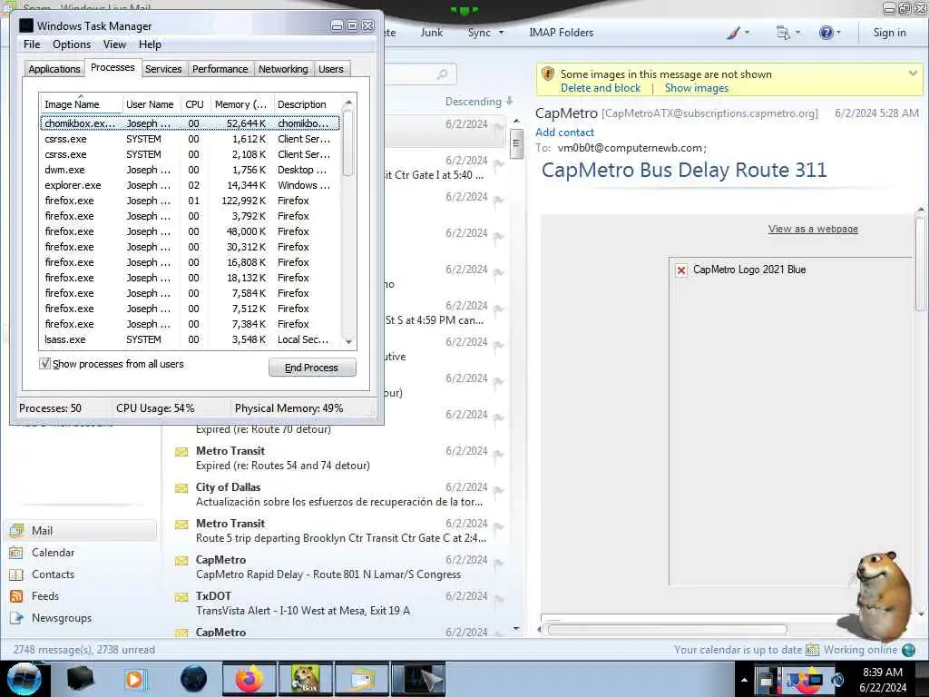Open the help icon dropdown arrow
This screenshot has height=697, width=929.
tap(838, 33)
